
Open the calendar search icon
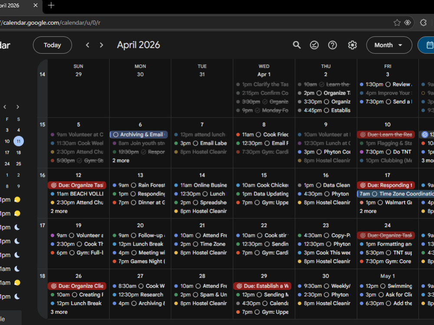pos(297,45)
